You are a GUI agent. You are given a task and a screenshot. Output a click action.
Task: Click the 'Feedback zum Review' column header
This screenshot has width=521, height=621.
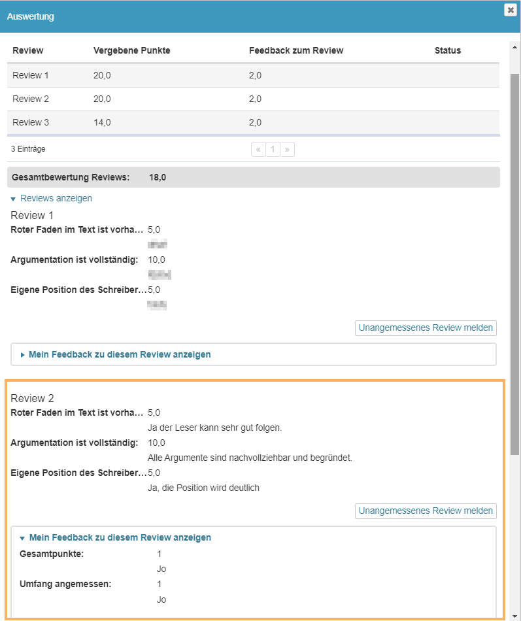click(x=296, y=50)
